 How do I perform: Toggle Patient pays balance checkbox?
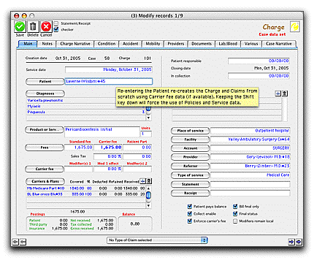tap(190, 207)
